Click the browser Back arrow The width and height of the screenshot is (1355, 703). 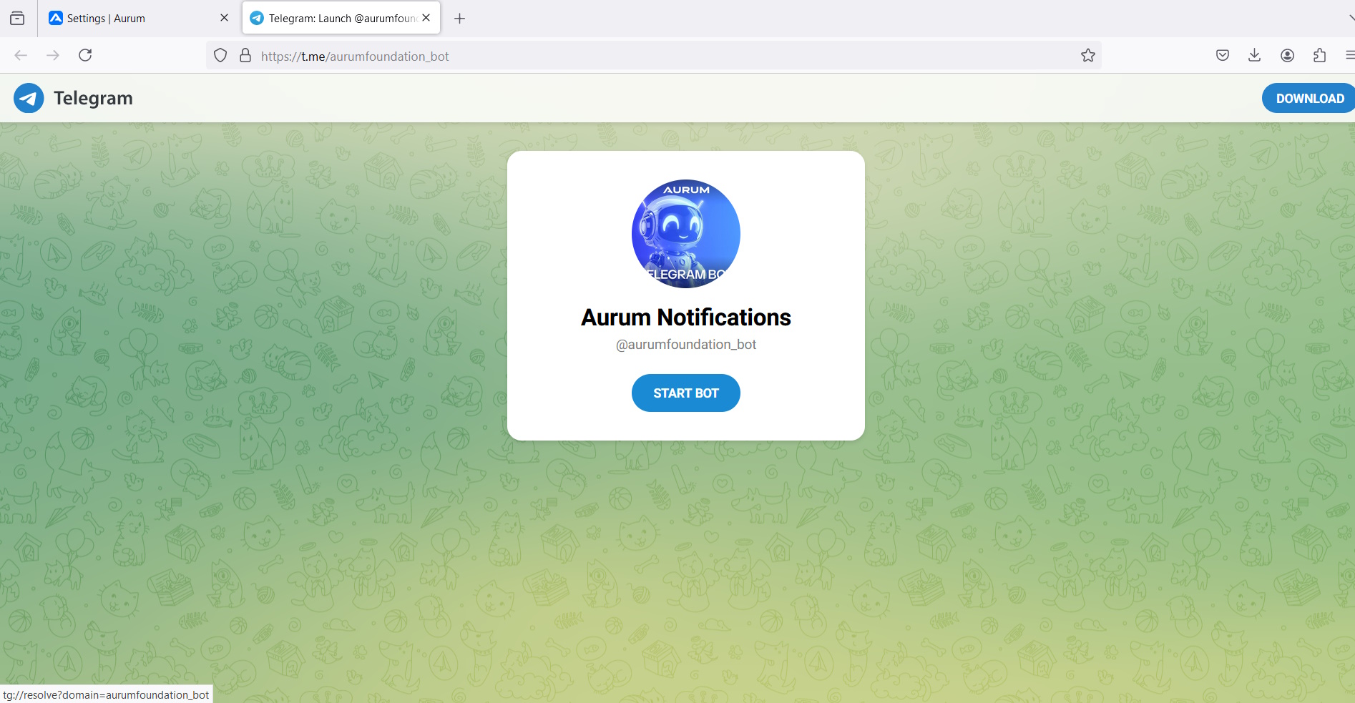(x=21, y=55)
